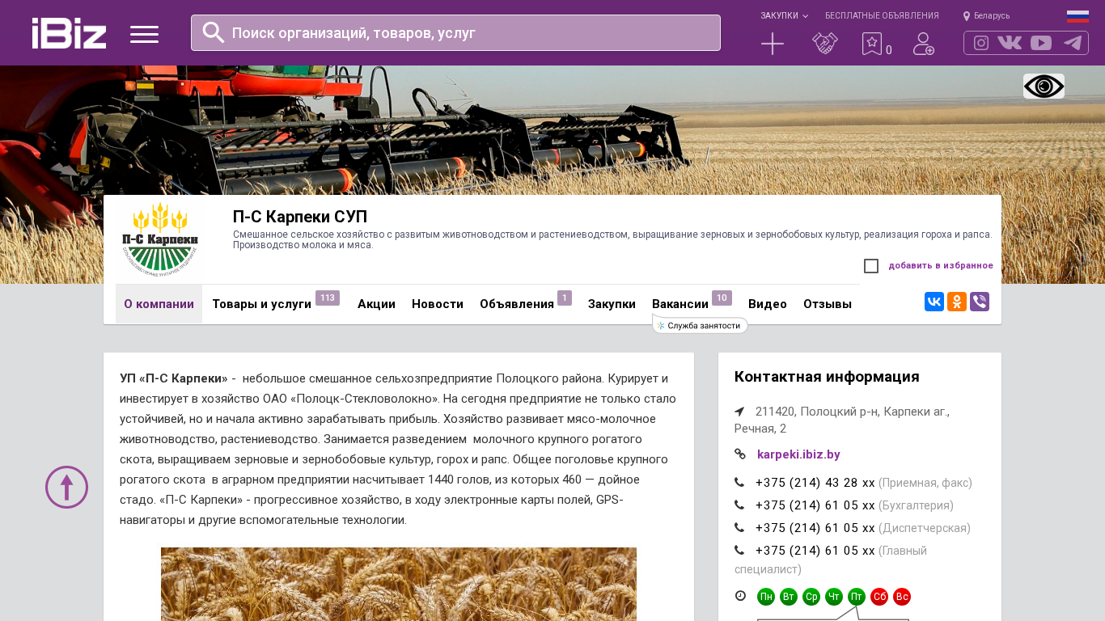The height and width of the screenshot is (621, 1105).
Task: Open iBiz YouTube channel
Action: coord(1041,43)
